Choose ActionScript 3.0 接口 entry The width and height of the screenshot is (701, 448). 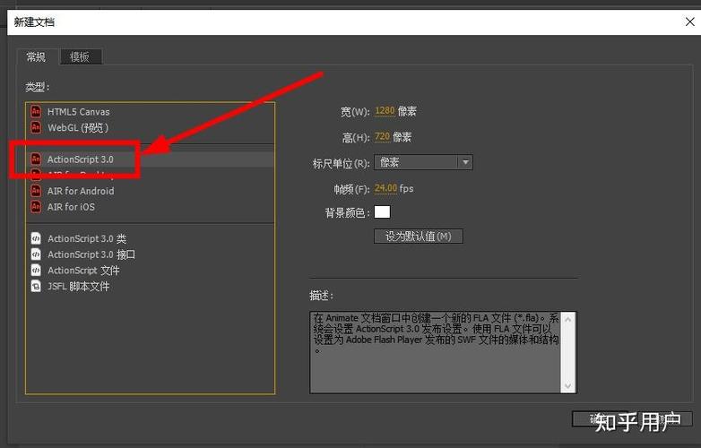click(x=151, y=254)
